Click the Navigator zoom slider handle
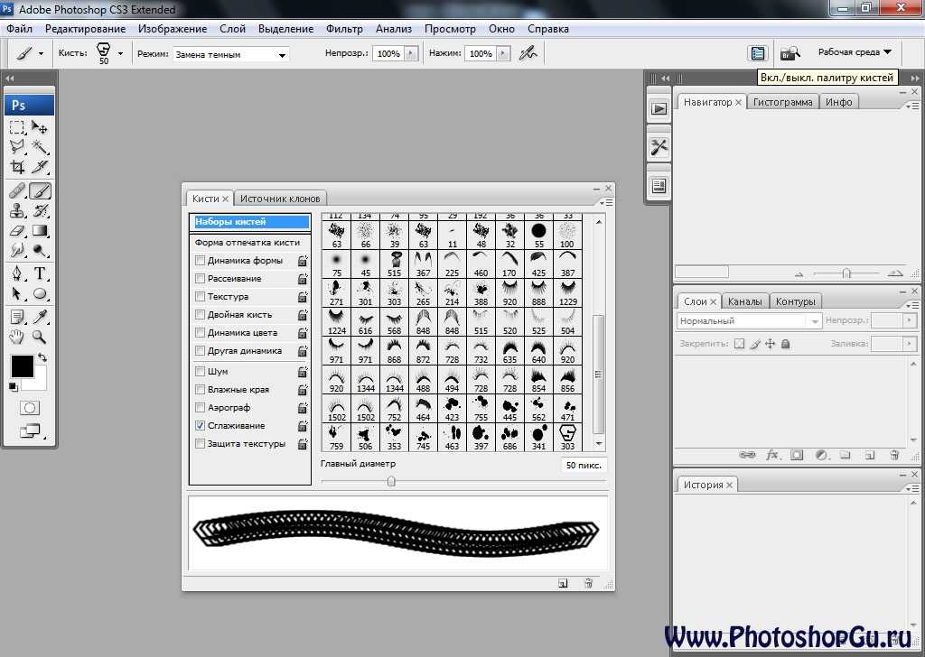 tap(846, 273)
